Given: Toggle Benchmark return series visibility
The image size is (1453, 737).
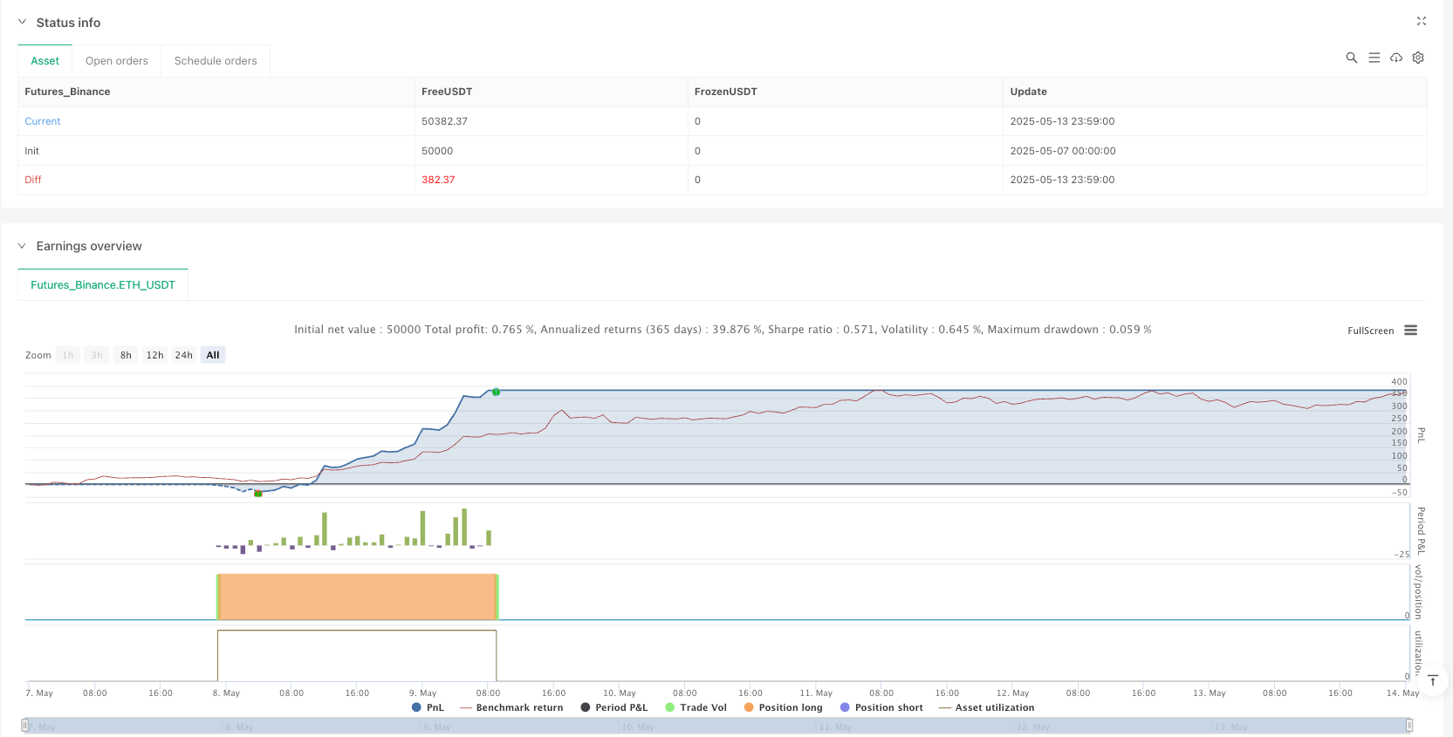Looking at the screenshot, I should coord(511,707).
